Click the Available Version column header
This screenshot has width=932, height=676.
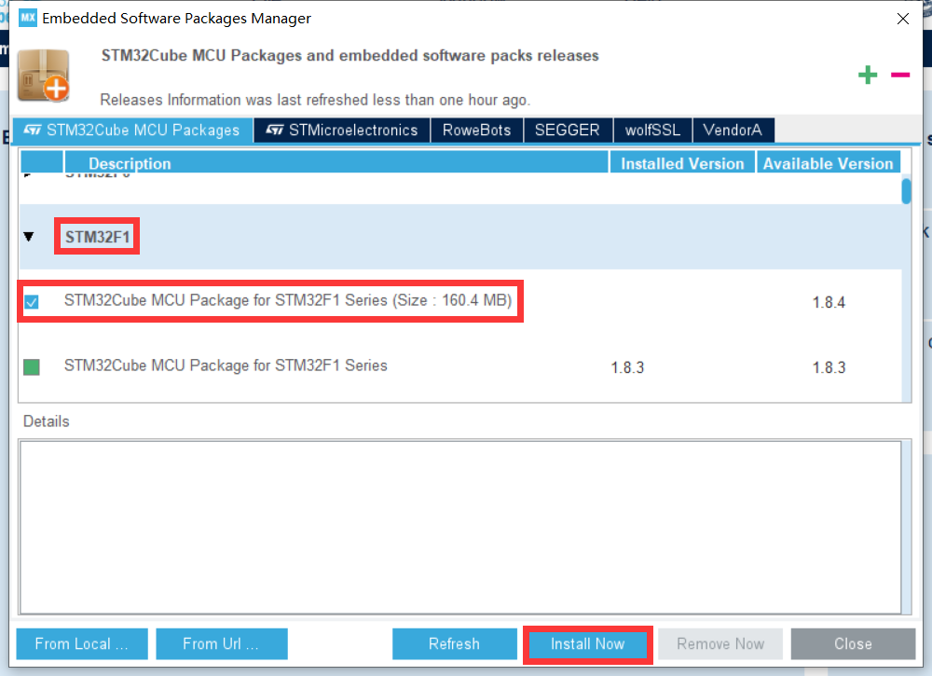click(828, 163)
